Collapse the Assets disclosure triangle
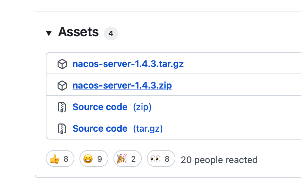Viewport: 301px width, 181px height. click(49, 33)
